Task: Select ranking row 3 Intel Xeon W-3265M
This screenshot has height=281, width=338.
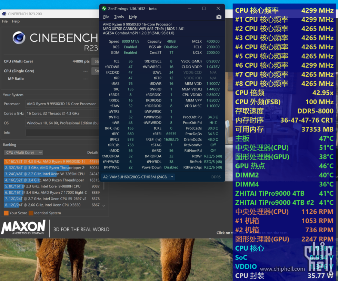Action: pyautogui.click(x=52, y=174)
